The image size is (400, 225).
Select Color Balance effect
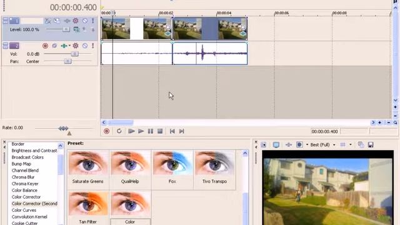[24, 191]
